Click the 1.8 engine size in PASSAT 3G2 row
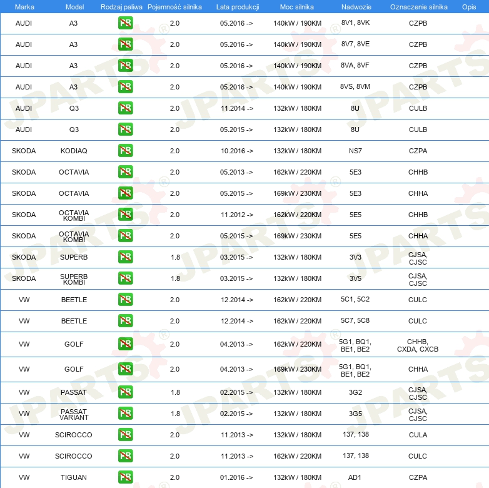 [175, 392]
